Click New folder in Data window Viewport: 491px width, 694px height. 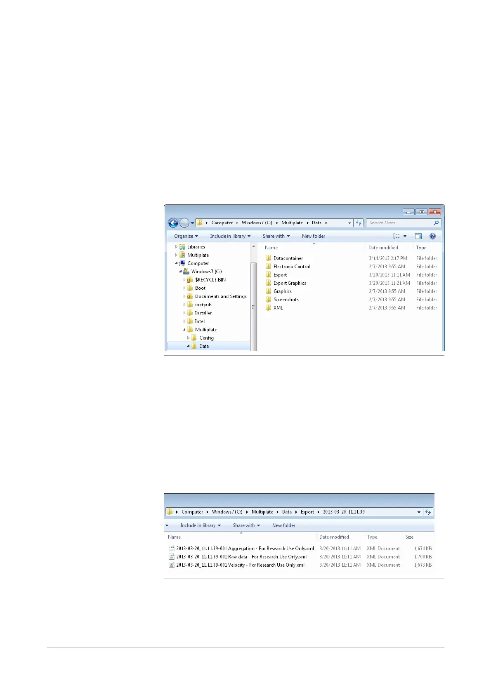[x=314, y=236]
